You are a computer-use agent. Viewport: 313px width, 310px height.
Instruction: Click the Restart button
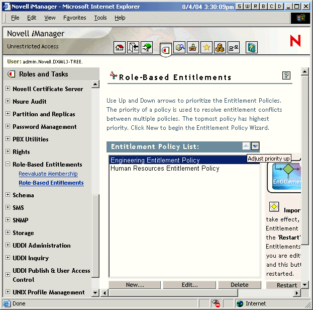[283, 285]
